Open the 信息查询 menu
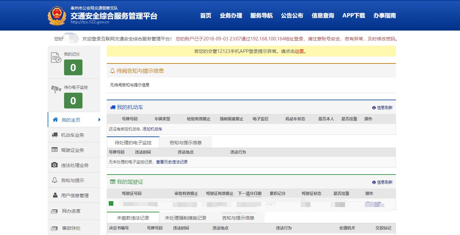460x235 pixels. tap(322, 15)
